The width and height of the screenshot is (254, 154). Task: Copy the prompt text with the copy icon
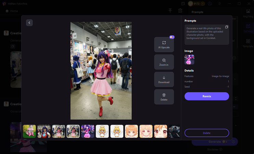[227, 27]
